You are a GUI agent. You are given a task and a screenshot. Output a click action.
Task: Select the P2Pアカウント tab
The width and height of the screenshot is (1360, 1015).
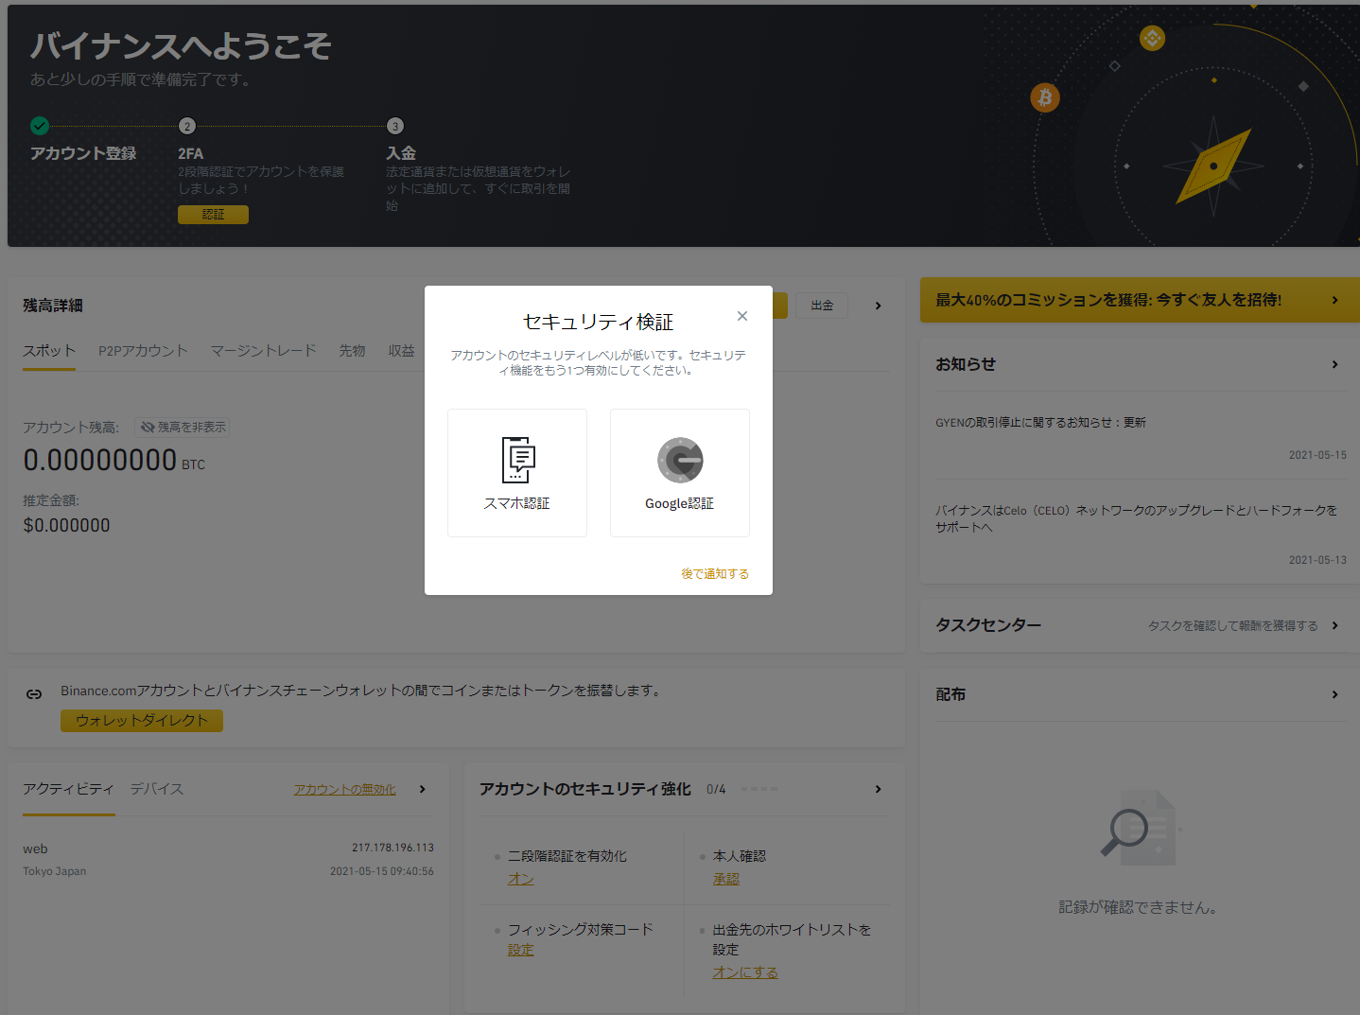click(x=143, y=351)
